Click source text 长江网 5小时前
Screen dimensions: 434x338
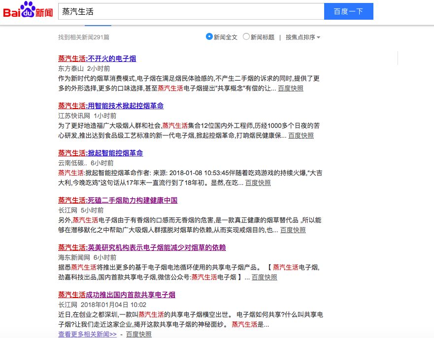tap(81, 210)
